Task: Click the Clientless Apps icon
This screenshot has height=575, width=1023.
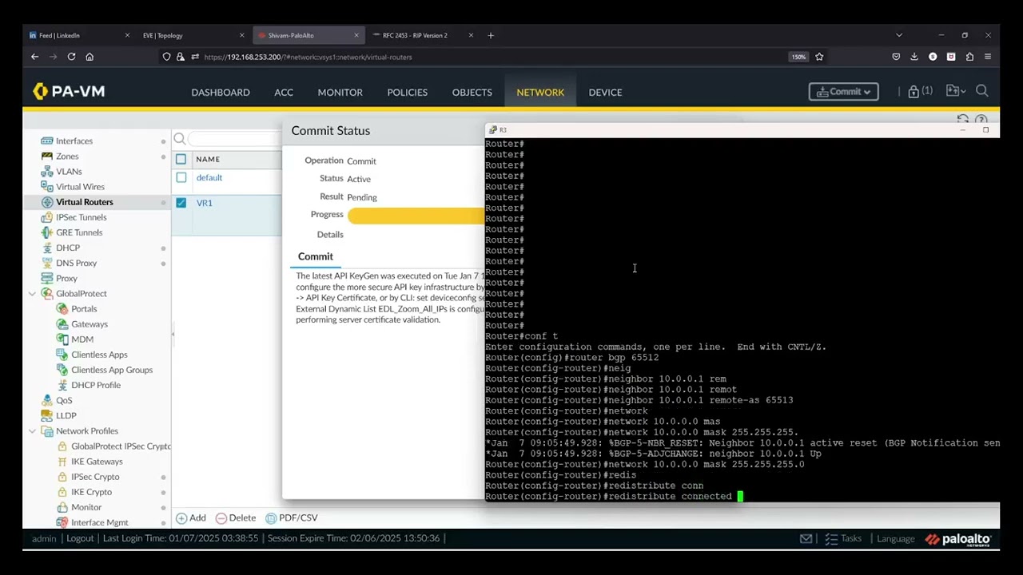Action: click(62, 355)
